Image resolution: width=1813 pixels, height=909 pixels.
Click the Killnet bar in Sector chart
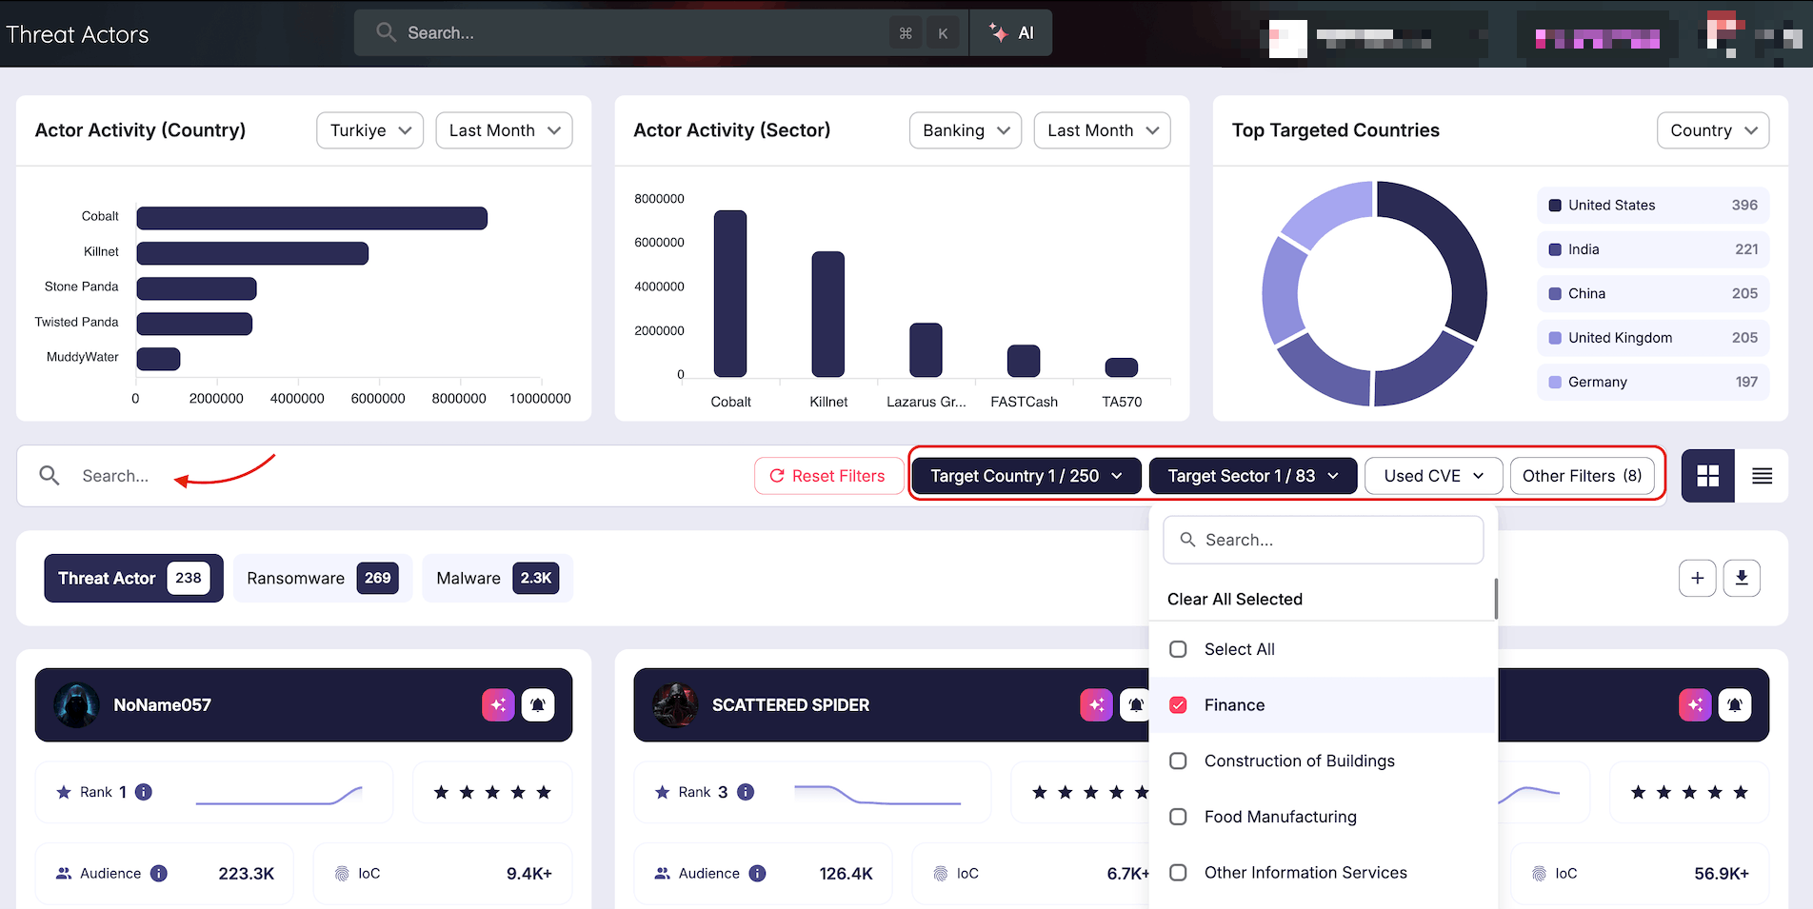click(828, 314)
